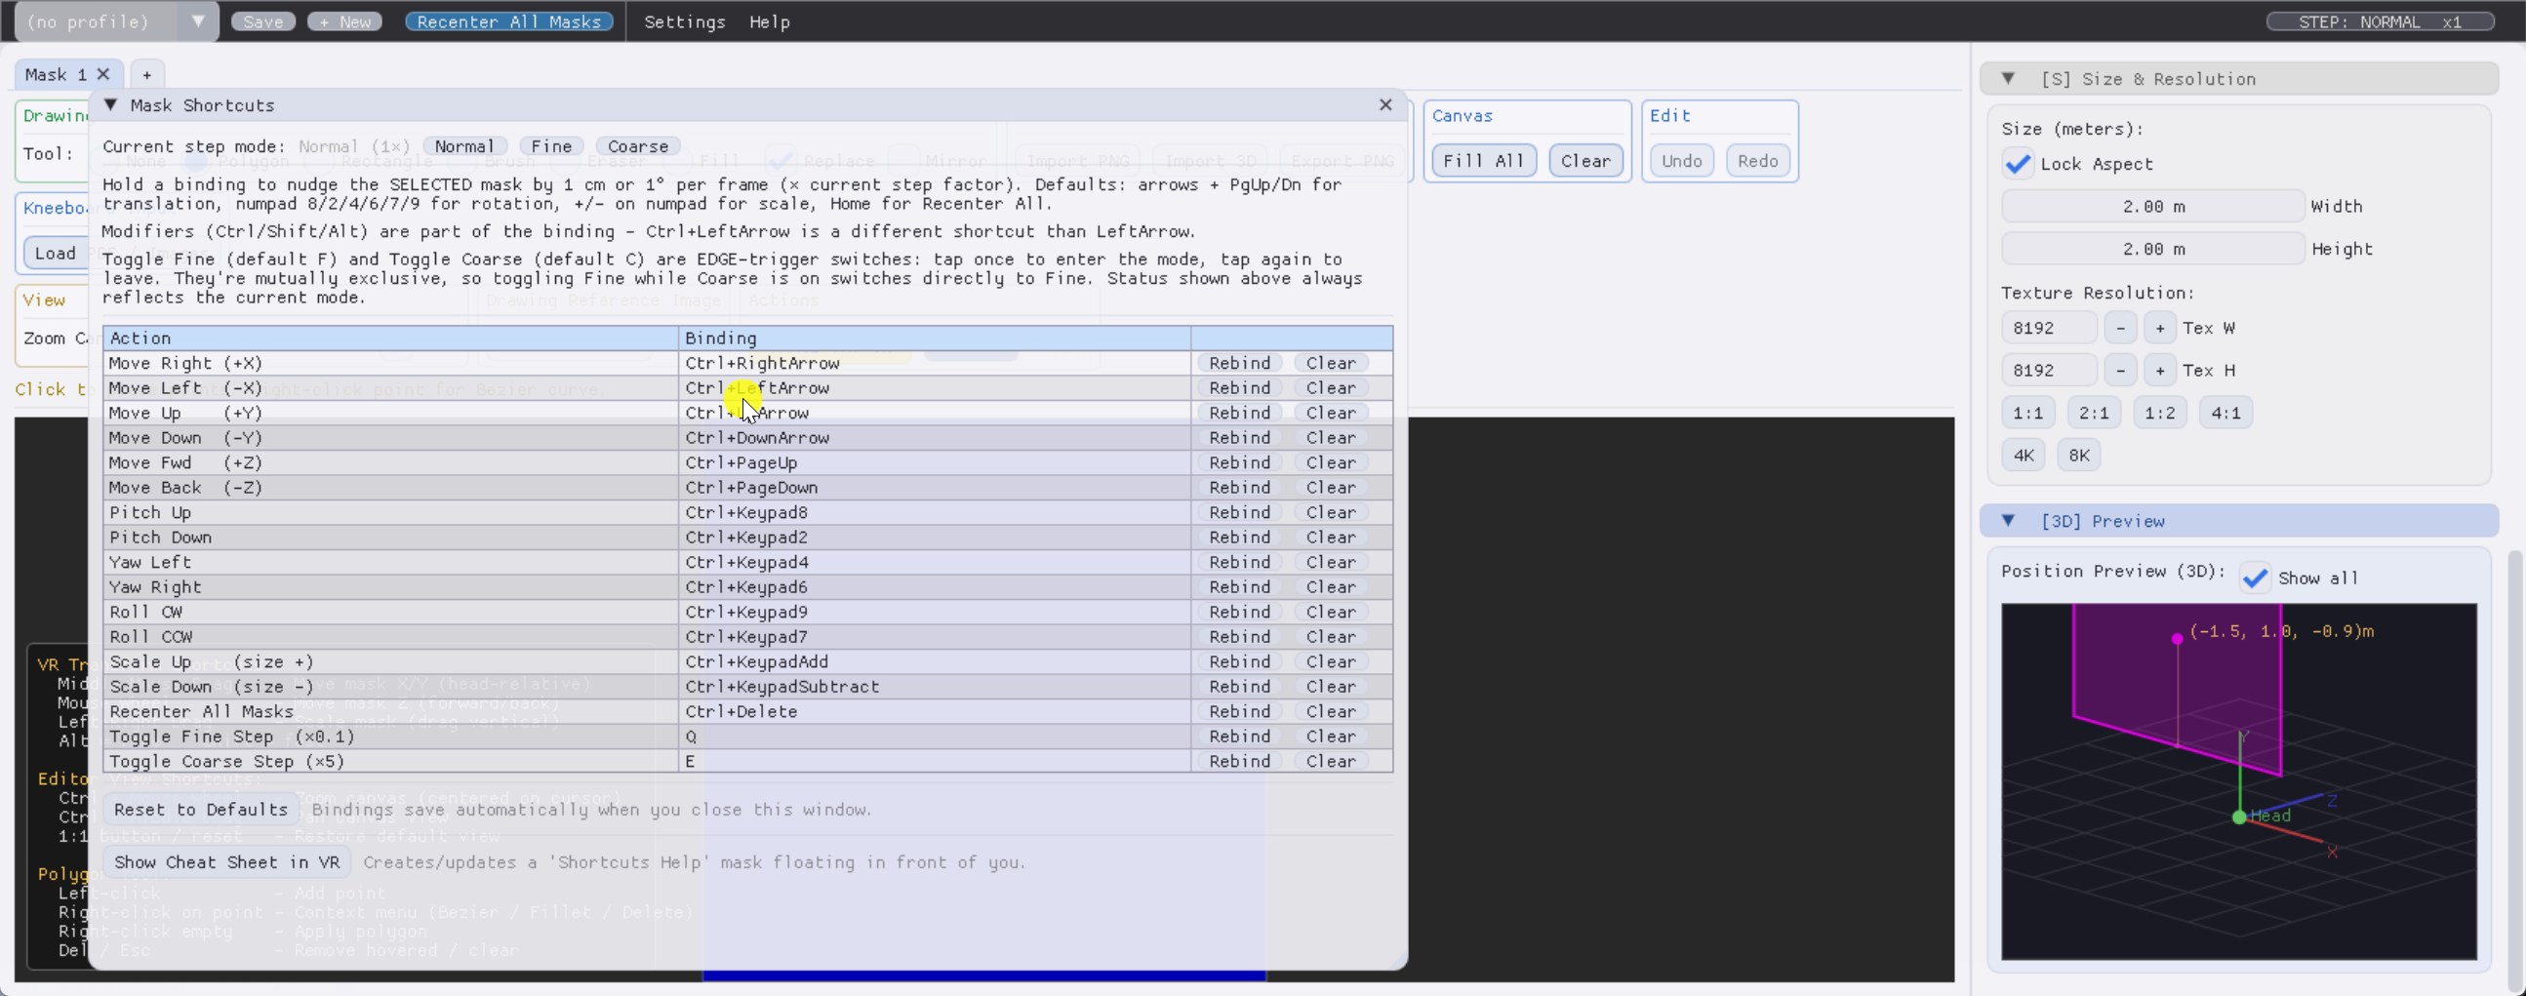Switch to Fine step mode
2526x996 pixels.
(551, 145)
